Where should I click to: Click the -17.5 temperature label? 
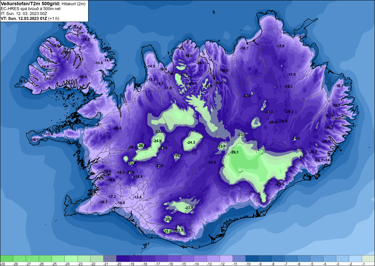click(151, 80)
